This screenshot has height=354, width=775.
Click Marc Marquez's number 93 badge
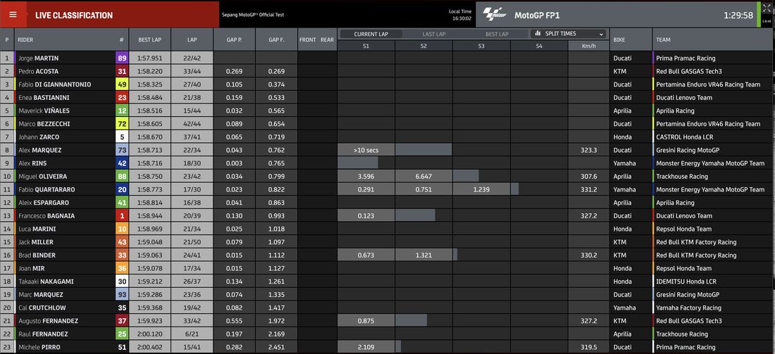coord(122,294)
